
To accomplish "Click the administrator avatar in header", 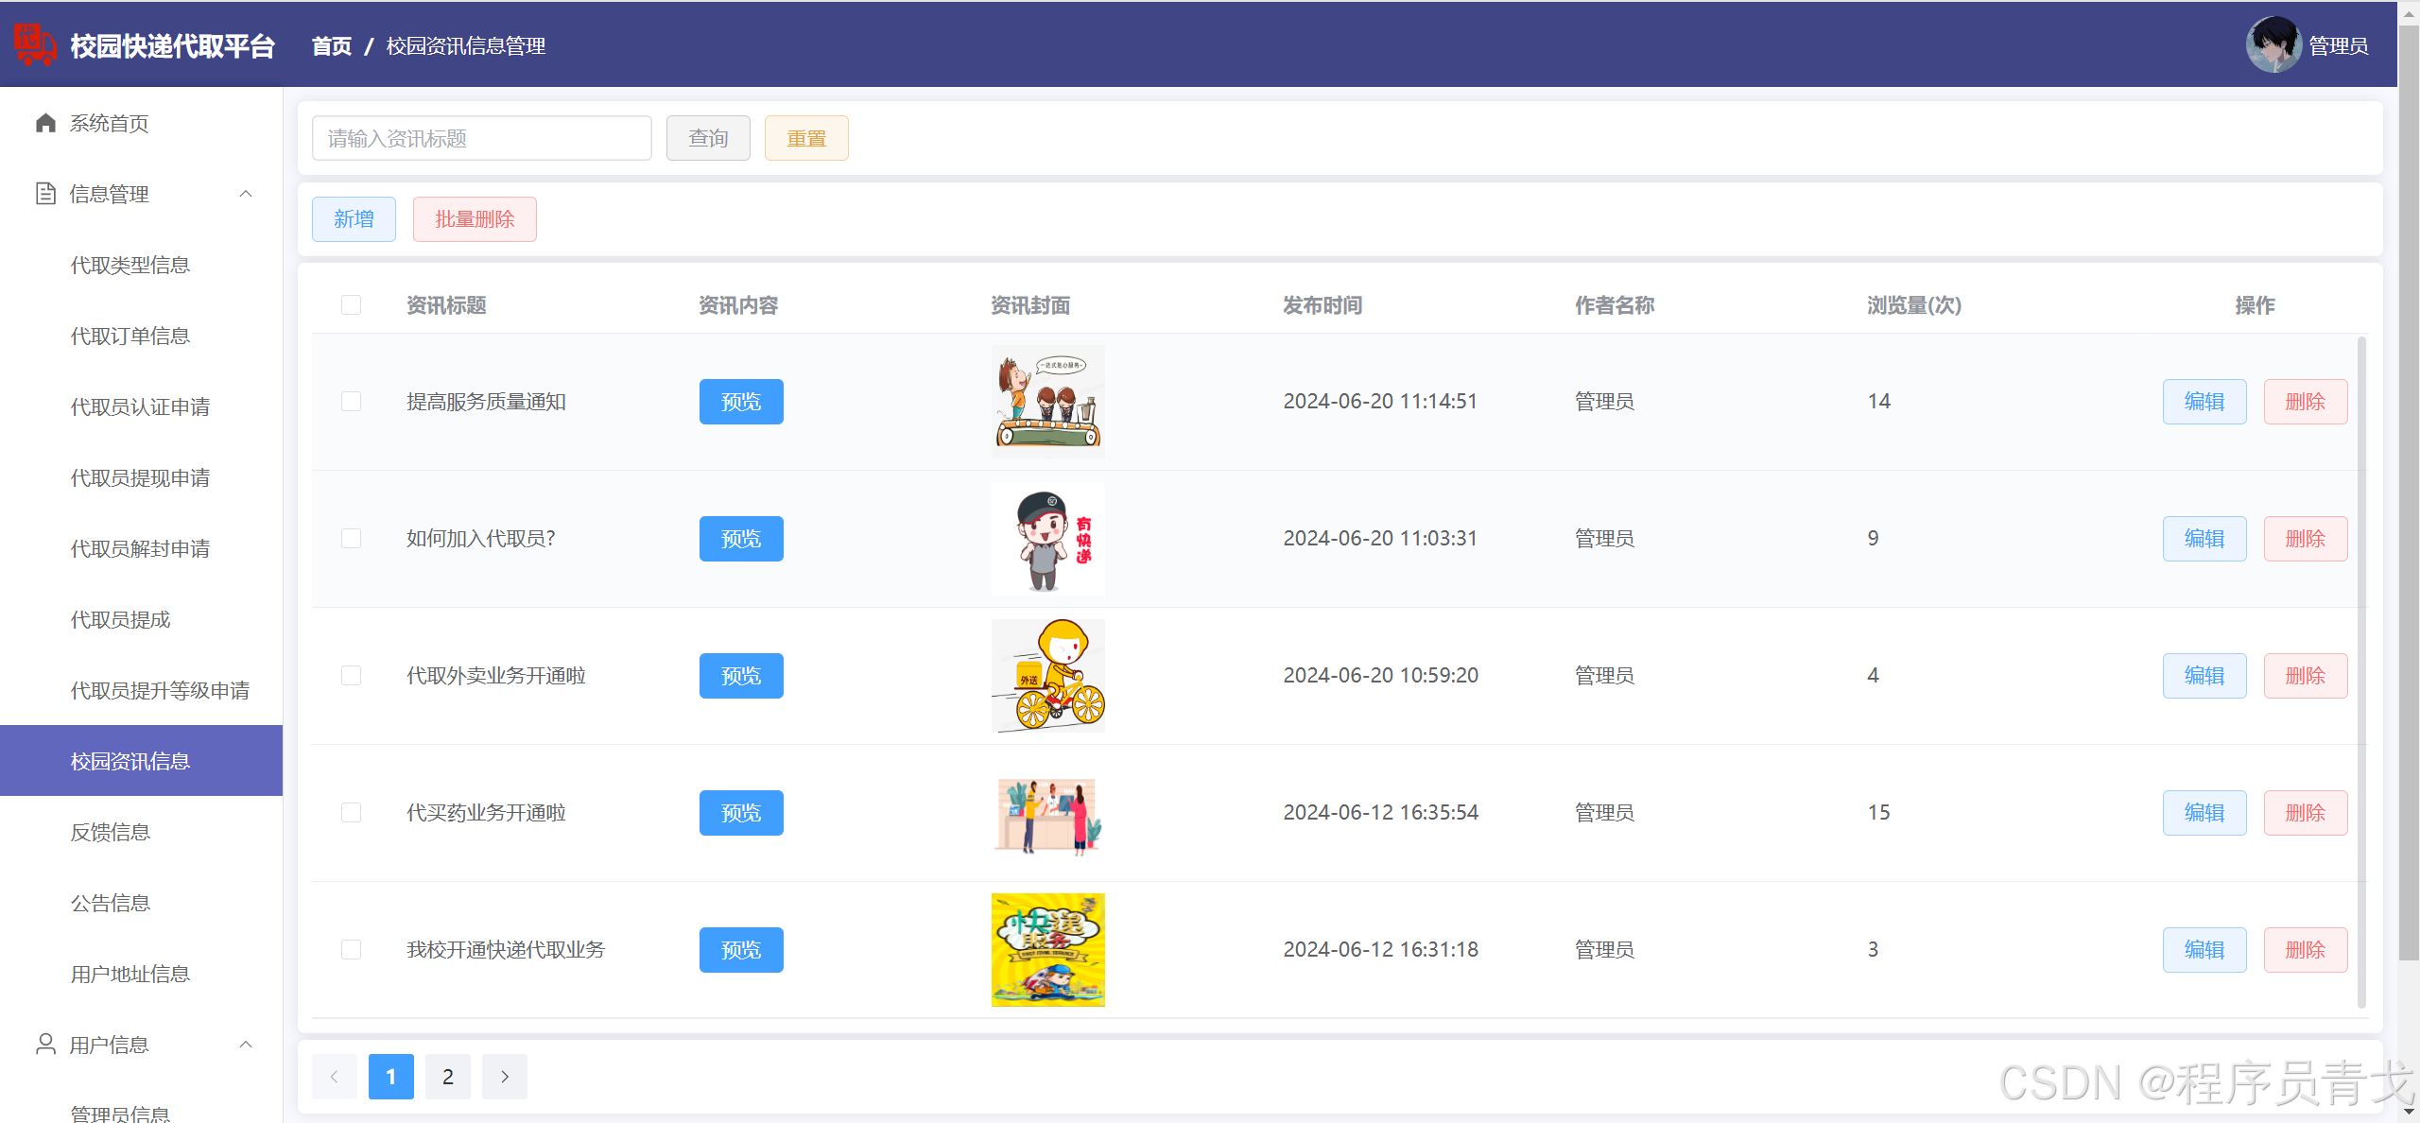I will point(2273,45).
